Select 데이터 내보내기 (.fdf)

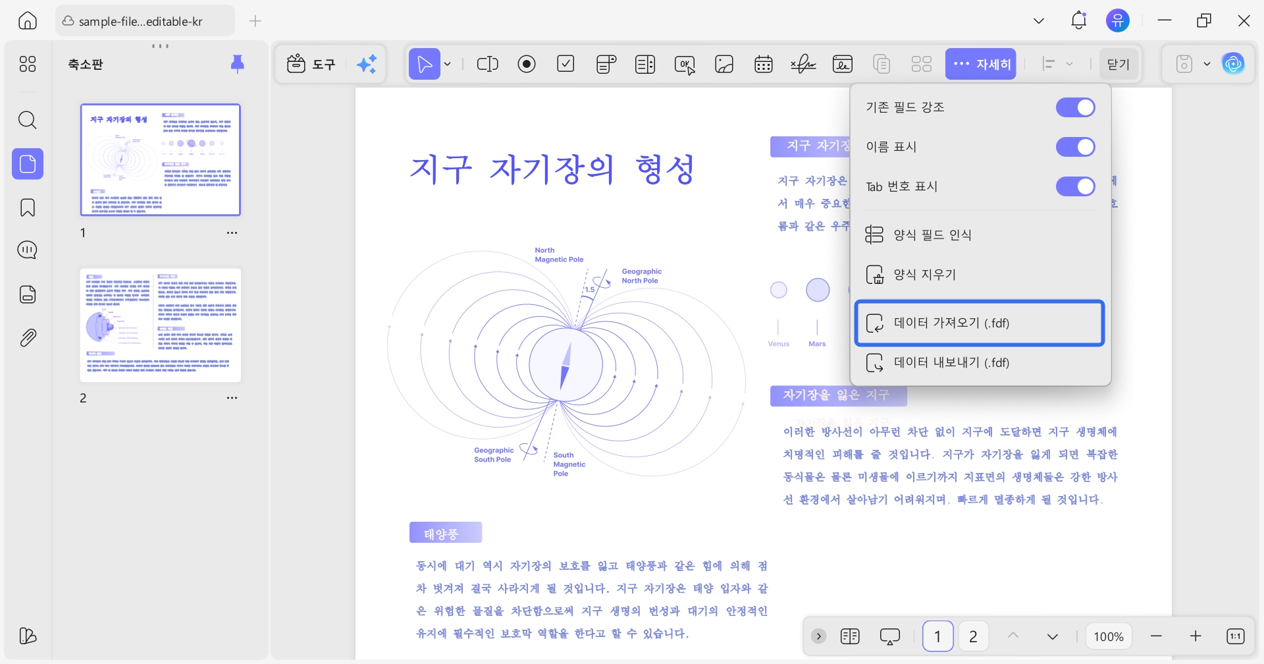pos(980,362)
